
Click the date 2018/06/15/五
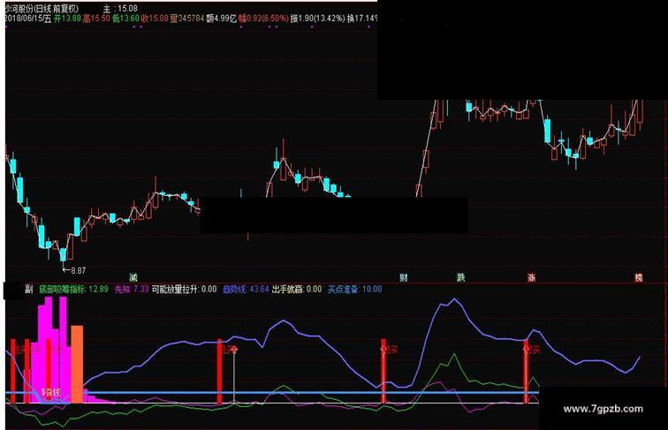tap(27, 19)
